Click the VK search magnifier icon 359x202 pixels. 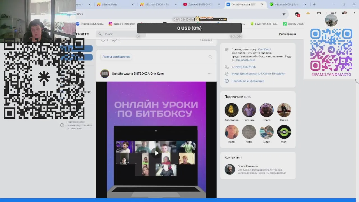(100, 34)
